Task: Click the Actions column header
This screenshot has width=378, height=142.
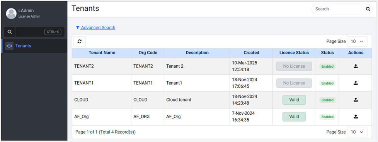Action: [x=356, y=53]
